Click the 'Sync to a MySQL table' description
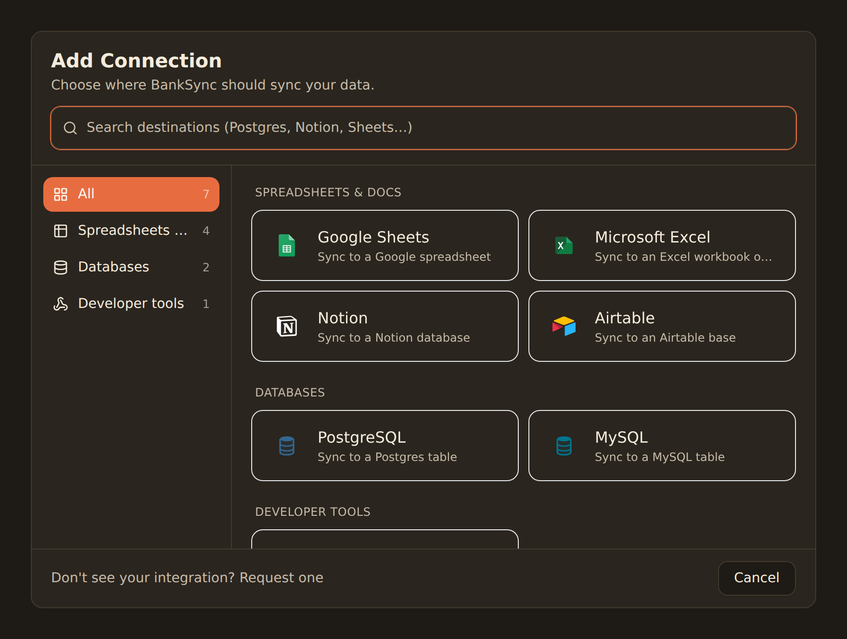 (x=660, y=457)
